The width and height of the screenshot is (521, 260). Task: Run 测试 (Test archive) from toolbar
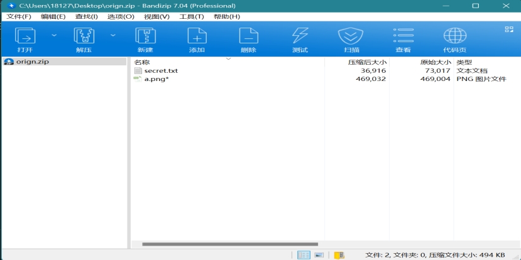point(300,39)
